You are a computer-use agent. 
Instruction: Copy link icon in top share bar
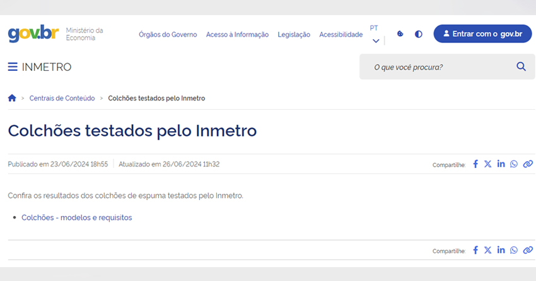click(528, 164)
